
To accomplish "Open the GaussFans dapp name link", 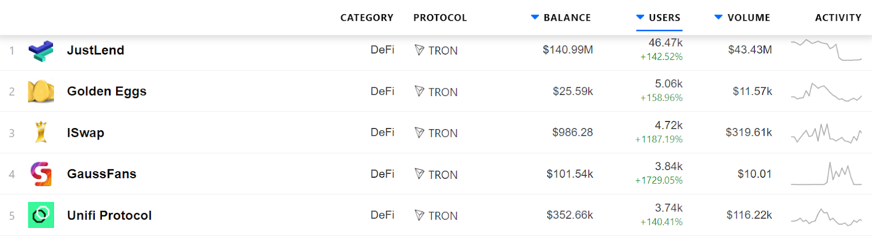I will 101,174.
